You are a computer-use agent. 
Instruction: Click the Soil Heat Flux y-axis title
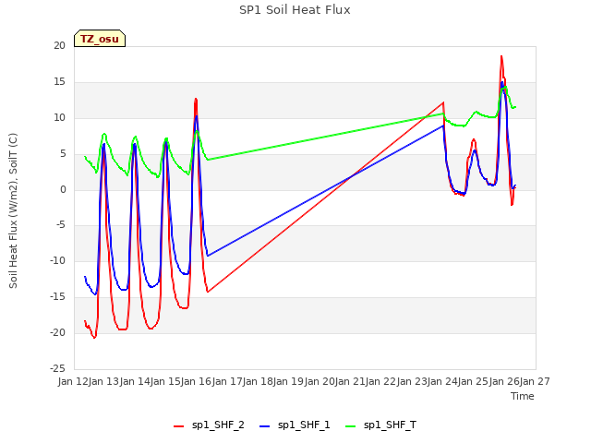coord(13,210)
